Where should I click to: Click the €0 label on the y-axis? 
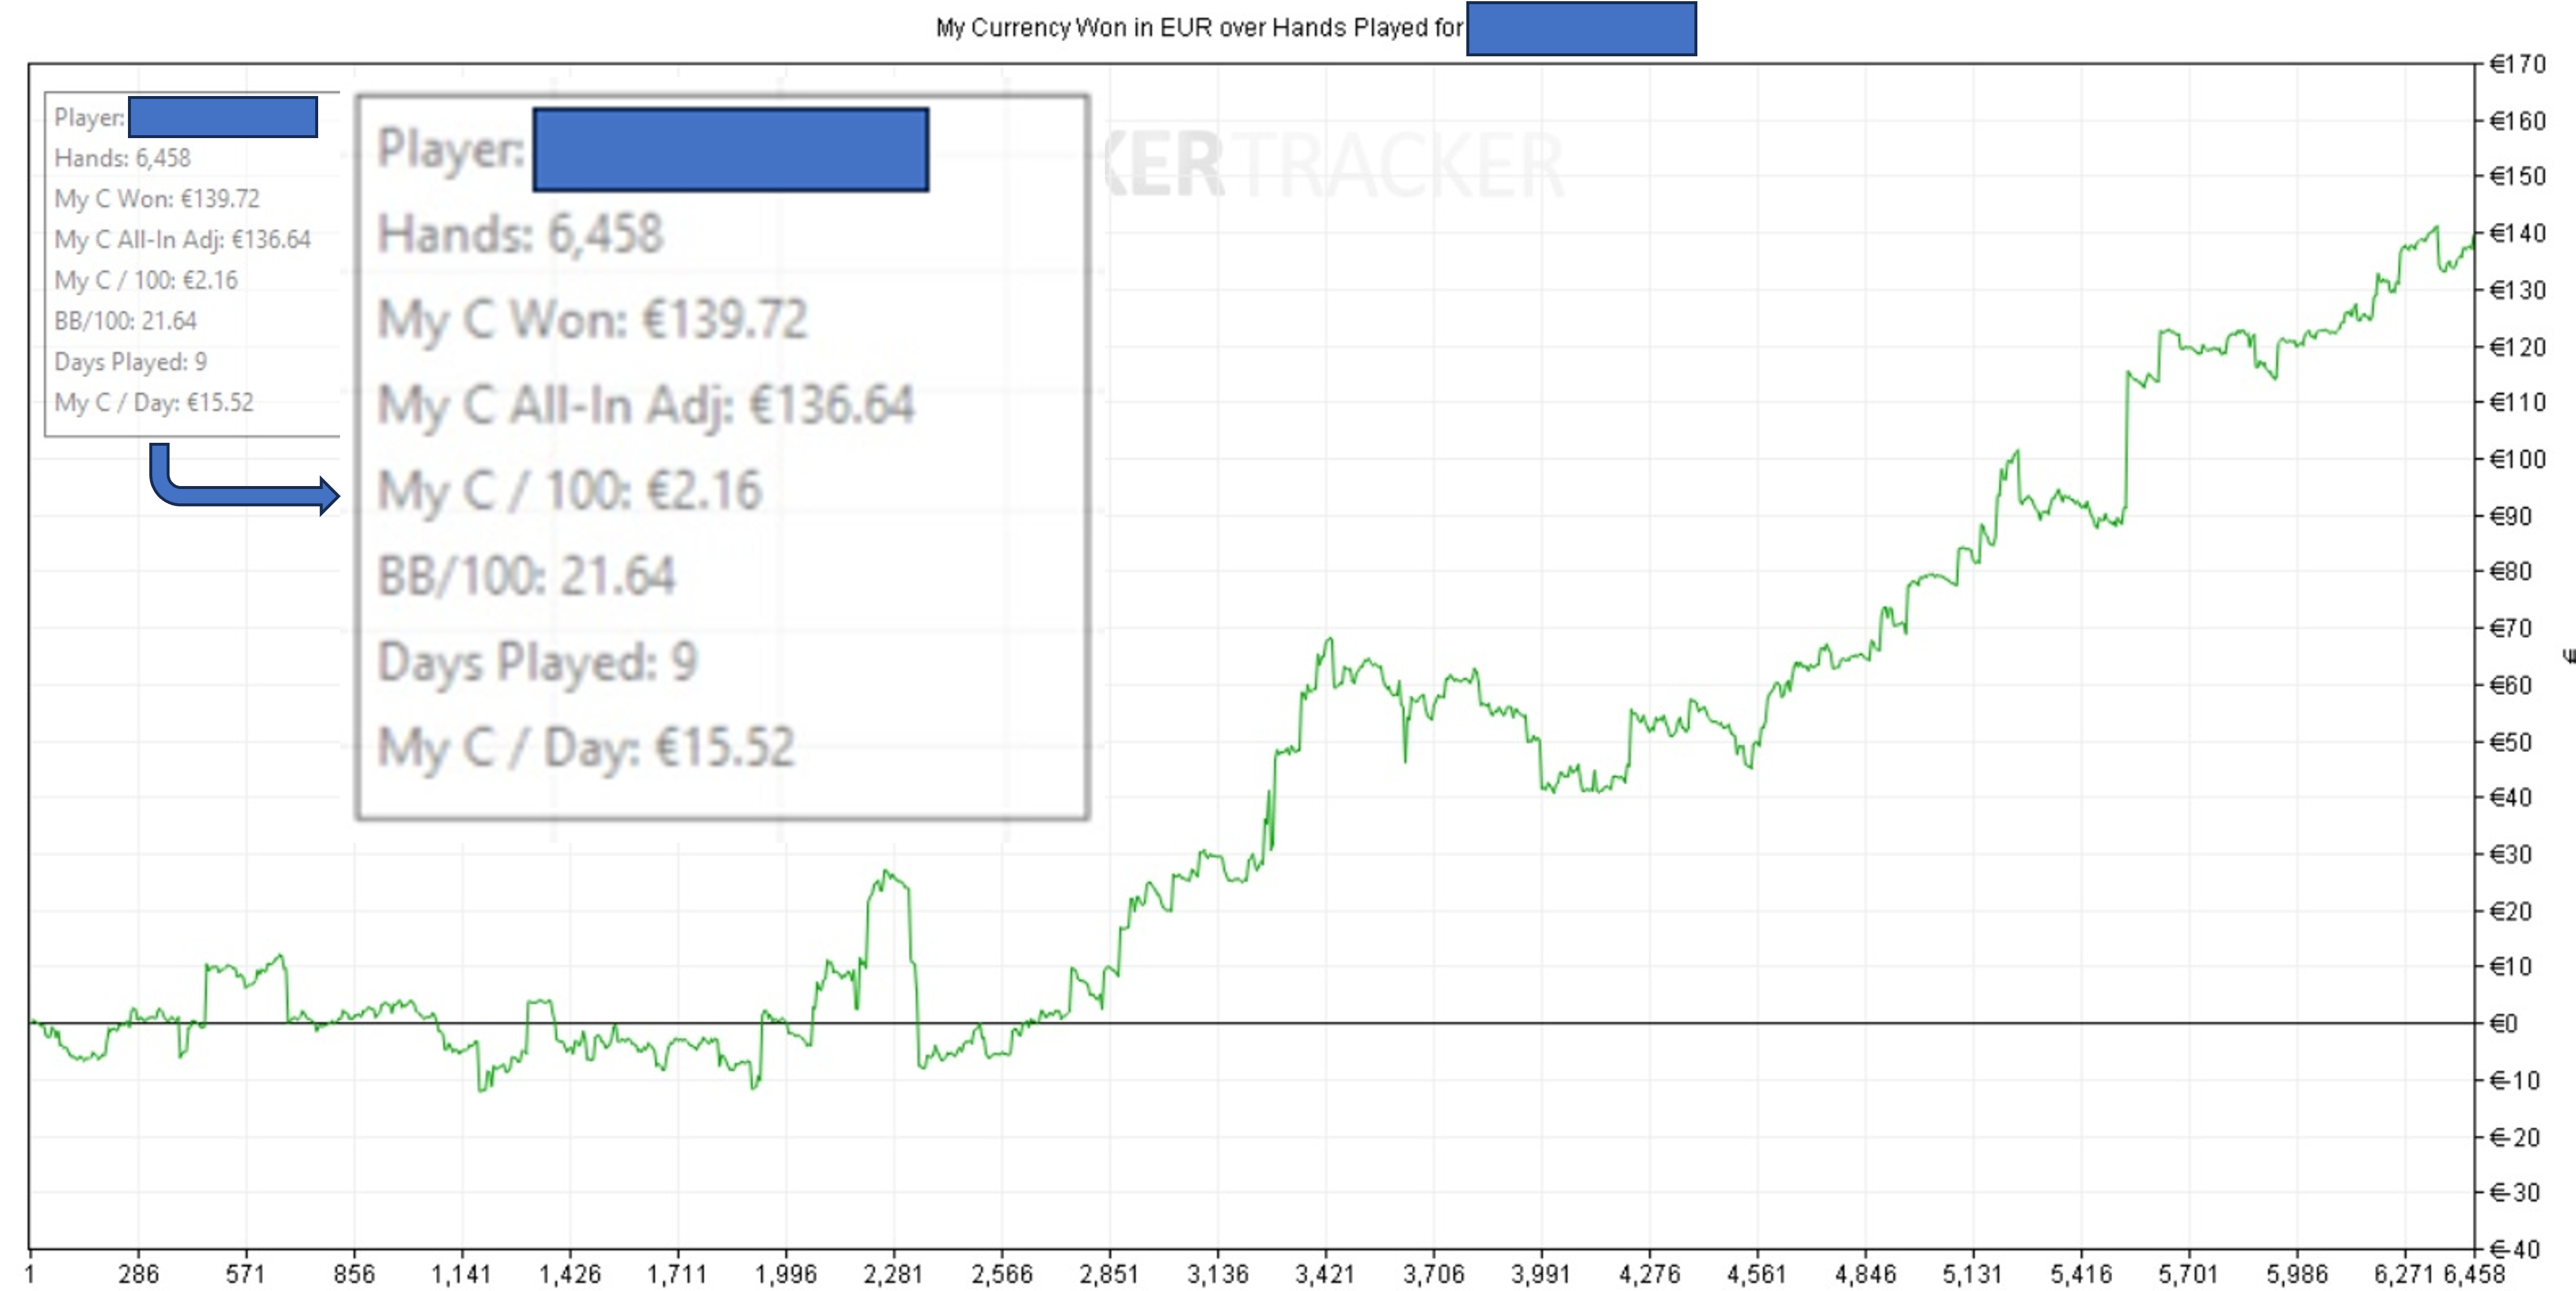tap(2503, 1023)
